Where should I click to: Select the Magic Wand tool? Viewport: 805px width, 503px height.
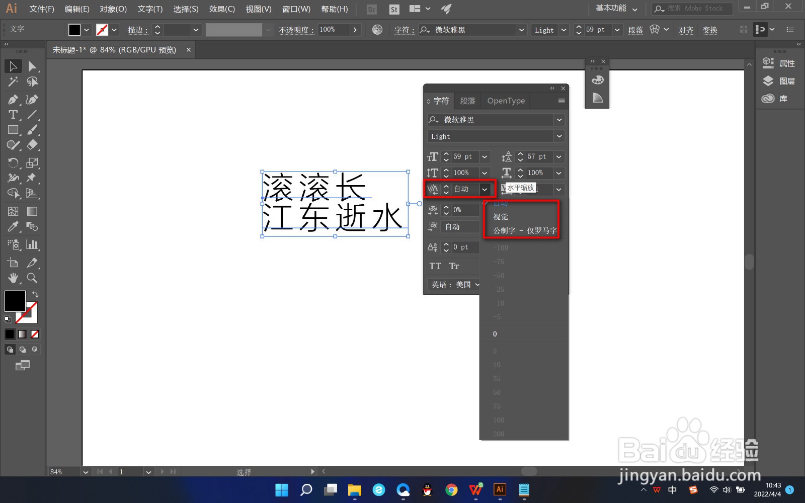[x=13, y=81]
